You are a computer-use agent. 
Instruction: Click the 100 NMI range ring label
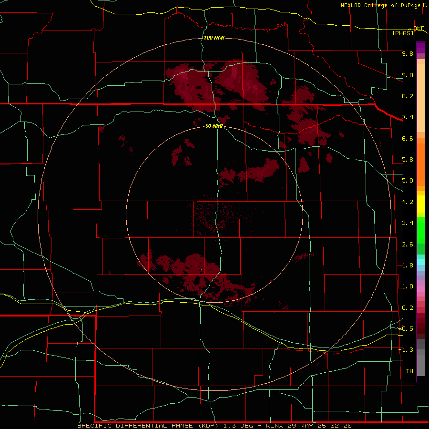(x=214, y=38)
